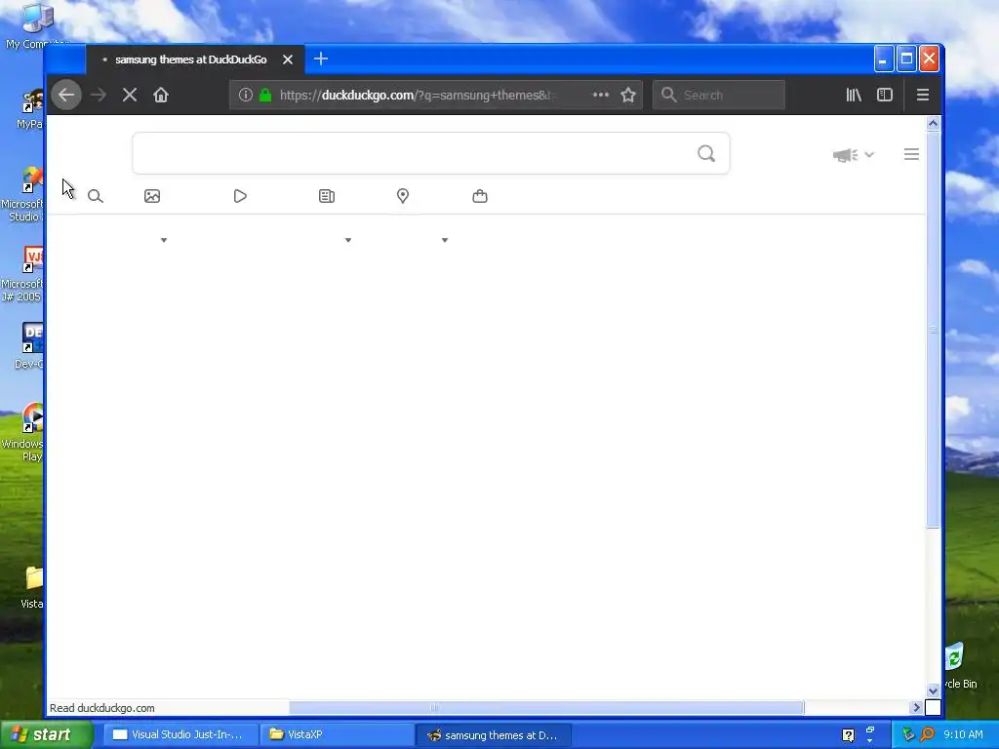Go back with the Firefox back arrow
999x749 pixels.
point(66,95)
